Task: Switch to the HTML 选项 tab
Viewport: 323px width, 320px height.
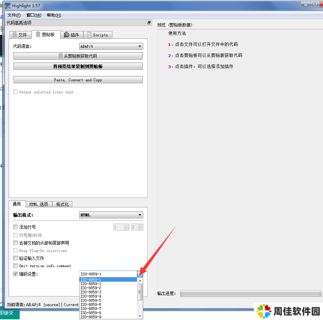Action: 39,204
